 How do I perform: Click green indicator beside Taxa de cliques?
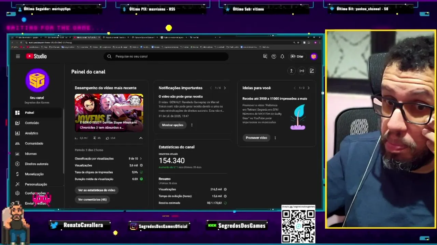(x=141, y=172)
